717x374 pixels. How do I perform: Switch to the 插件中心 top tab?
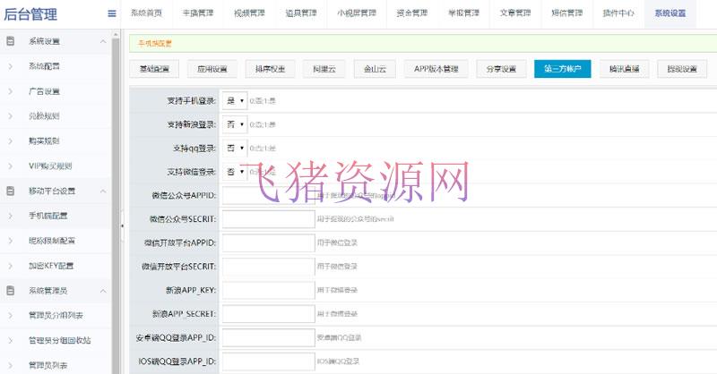[x=618, y=13]
